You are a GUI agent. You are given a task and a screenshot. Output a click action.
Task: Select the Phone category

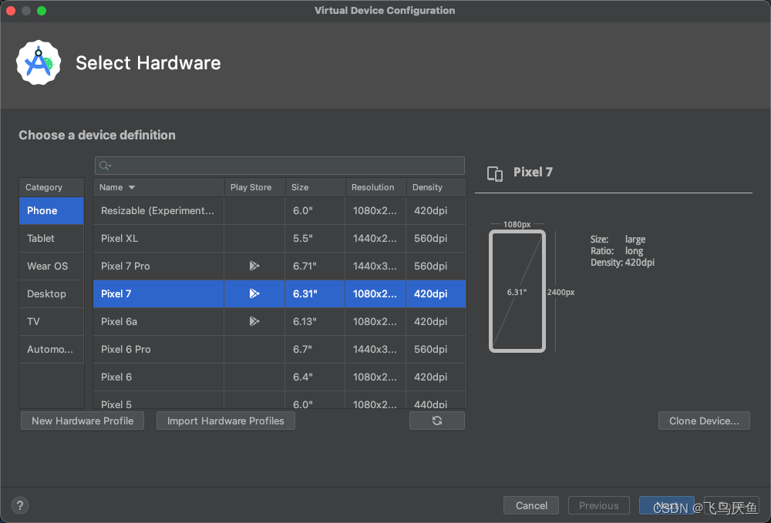52,211
